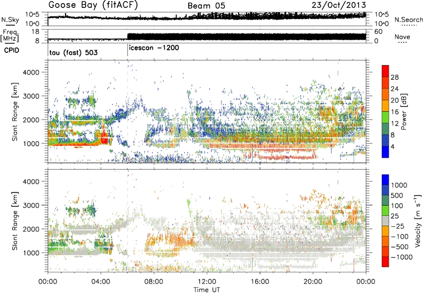Click the Slant Range label of the power panel
423x293 pixels.
15,112
